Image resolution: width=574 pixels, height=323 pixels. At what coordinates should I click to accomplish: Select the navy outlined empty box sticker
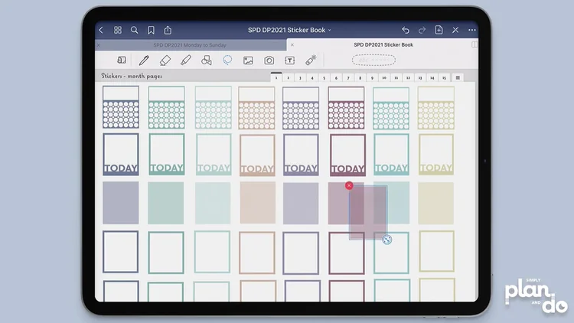click(120, 252)
